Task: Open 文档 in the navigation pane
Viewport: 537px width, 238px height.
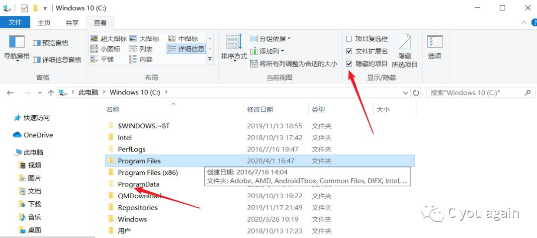Action: click(30, 191)
